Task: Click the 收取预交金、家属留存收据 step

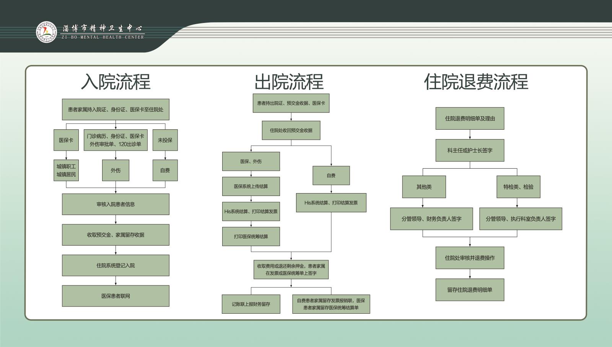Action: tap(116, 235)
